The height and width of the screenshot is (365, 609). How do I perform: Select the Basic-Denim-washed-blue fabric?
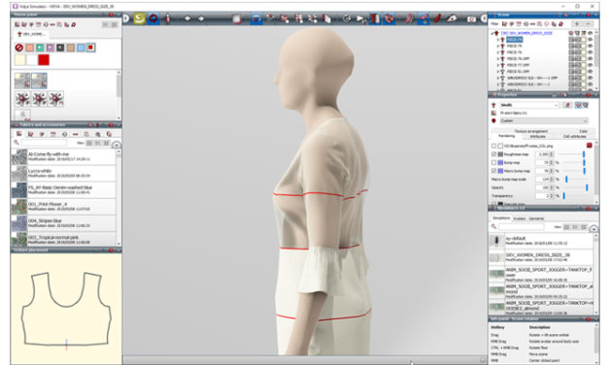click(x=63, y=190)
